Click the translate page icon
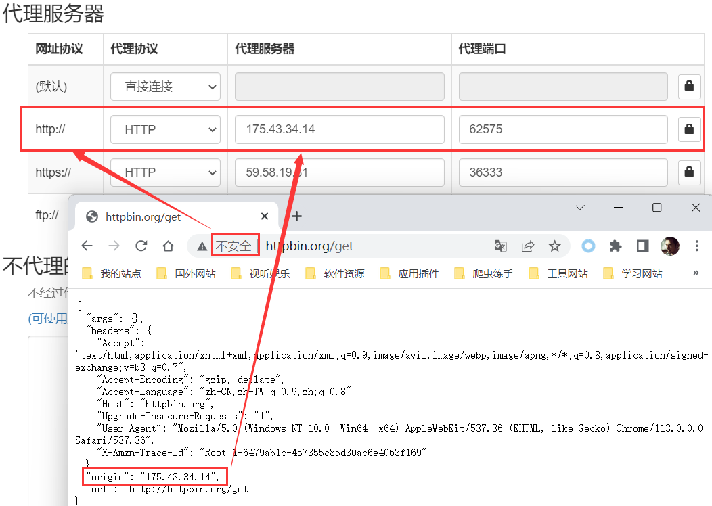This screenshot has height=506, width=712. [x=500, y=246]
